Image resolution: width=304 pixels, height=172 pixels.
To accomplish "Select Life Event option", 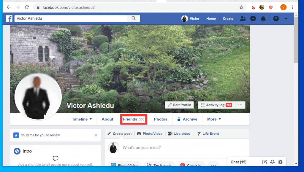I will tap(208, 134).
